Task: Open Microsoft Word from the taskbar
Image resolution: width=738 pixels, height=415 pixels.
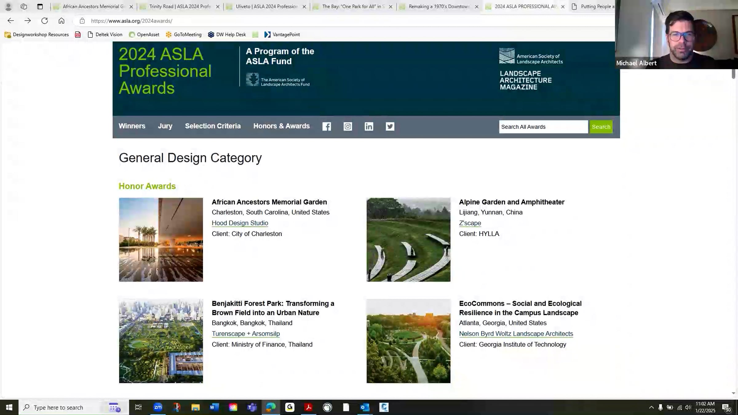Action: pyautogui.click(x=214, y=407)
